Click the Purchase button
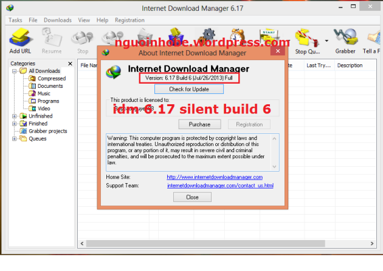The width and height of the screenshot is (383, 271). tap(199, 124)
